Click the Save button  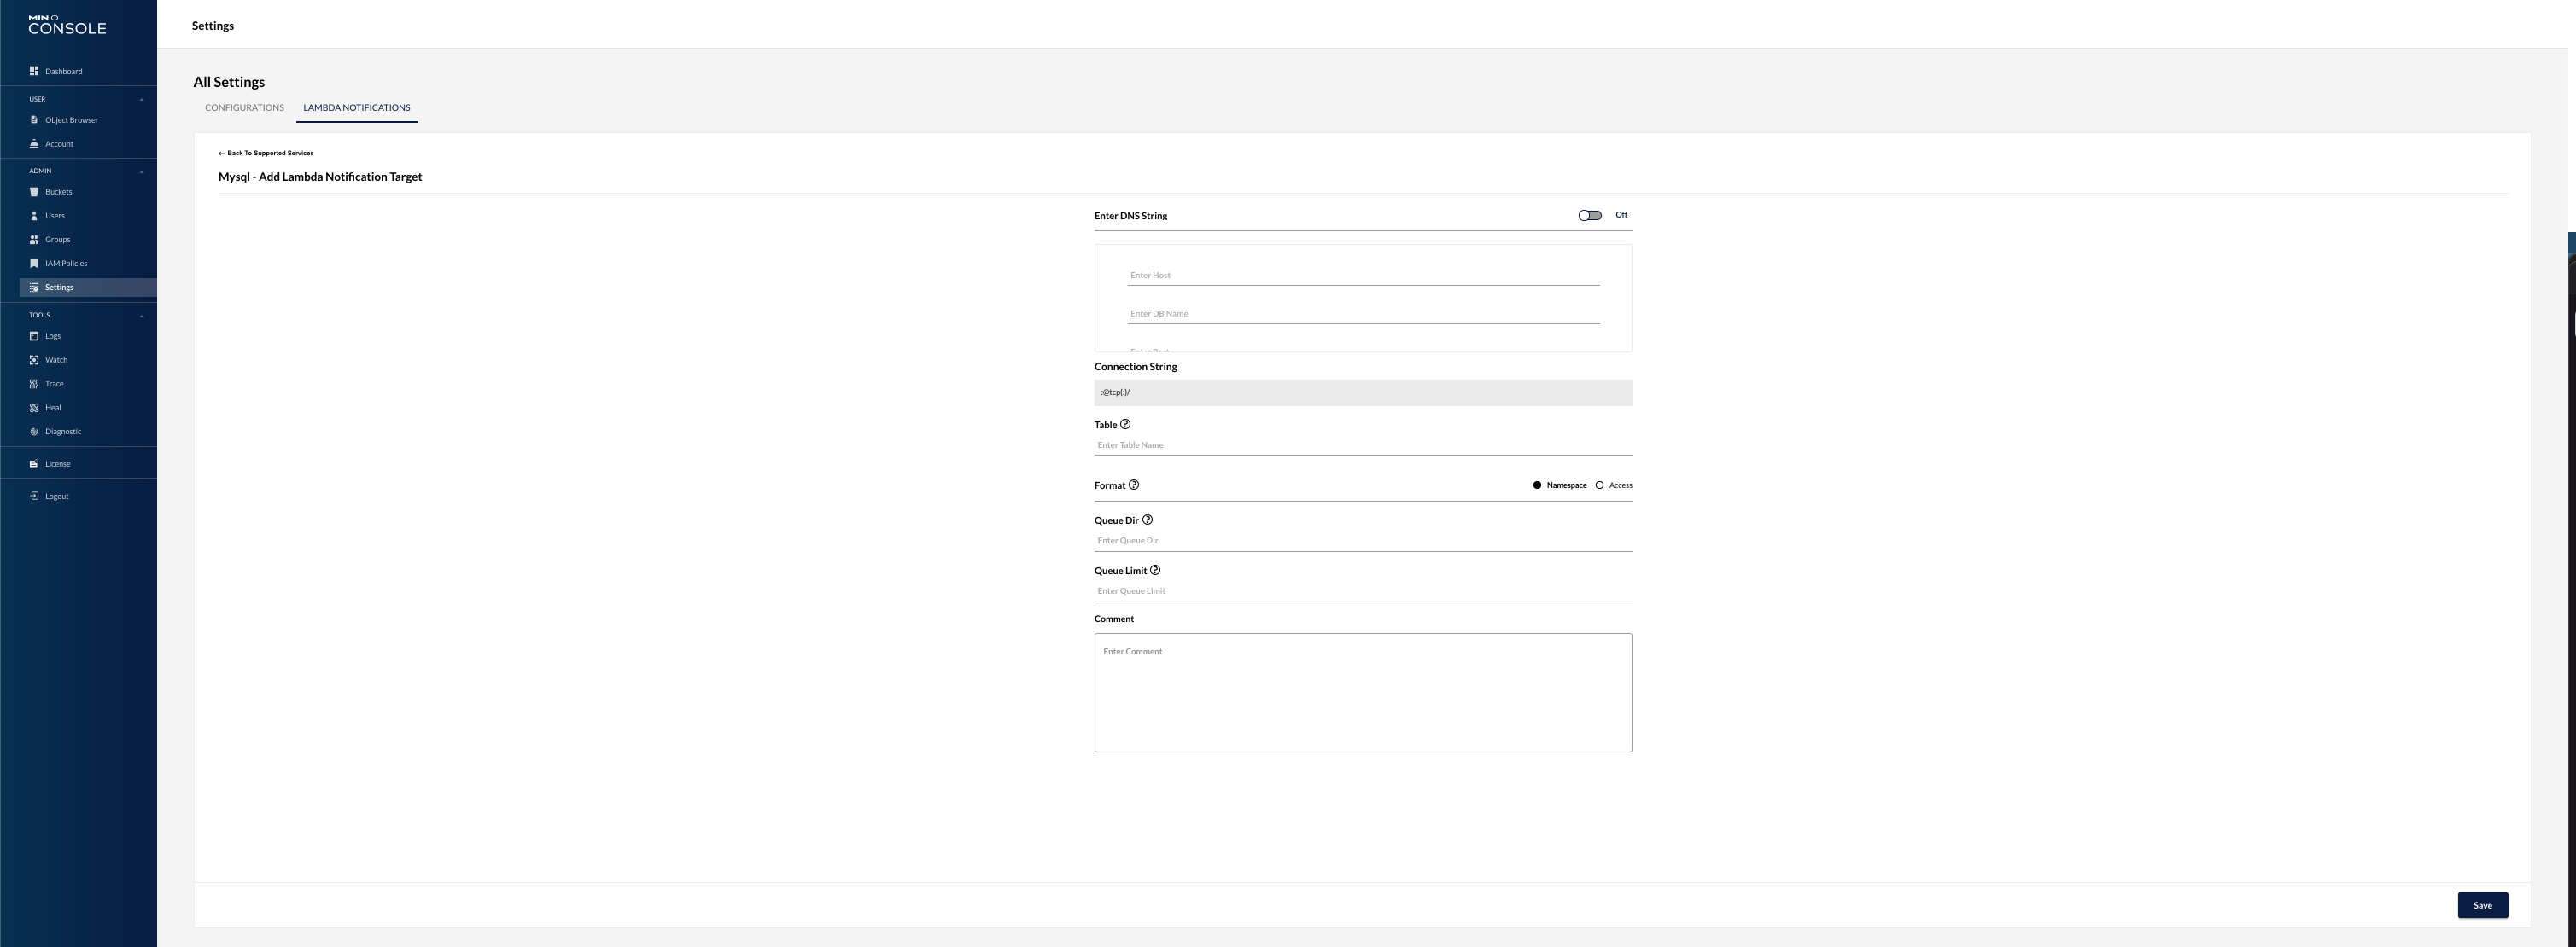pyautogui.click(x=2482, y=905)
